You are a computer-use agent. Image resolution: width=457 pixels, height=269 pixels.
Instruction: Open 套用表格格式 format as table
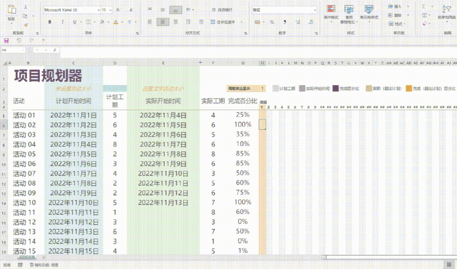[349, 14]
